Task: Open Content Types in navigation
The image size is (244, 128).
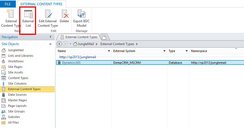Action: (x=18, y=78)
